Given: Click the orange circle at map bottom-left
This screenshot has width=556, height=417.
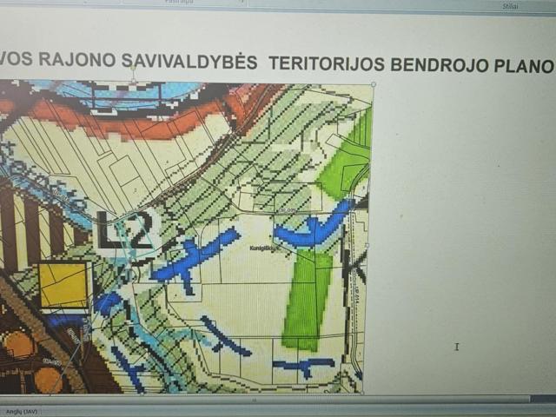Looking at the screenshot, I should (x=19, y=345).
